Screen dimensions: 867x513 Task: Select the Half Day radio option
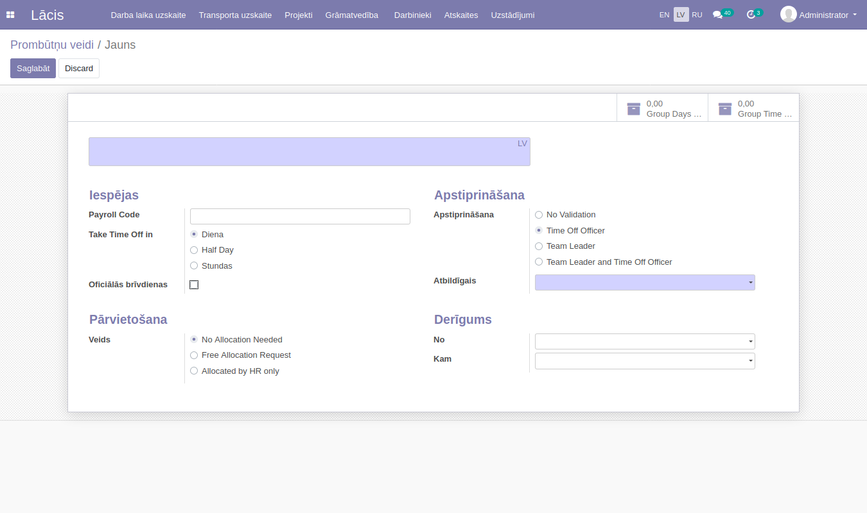(194, 250)
